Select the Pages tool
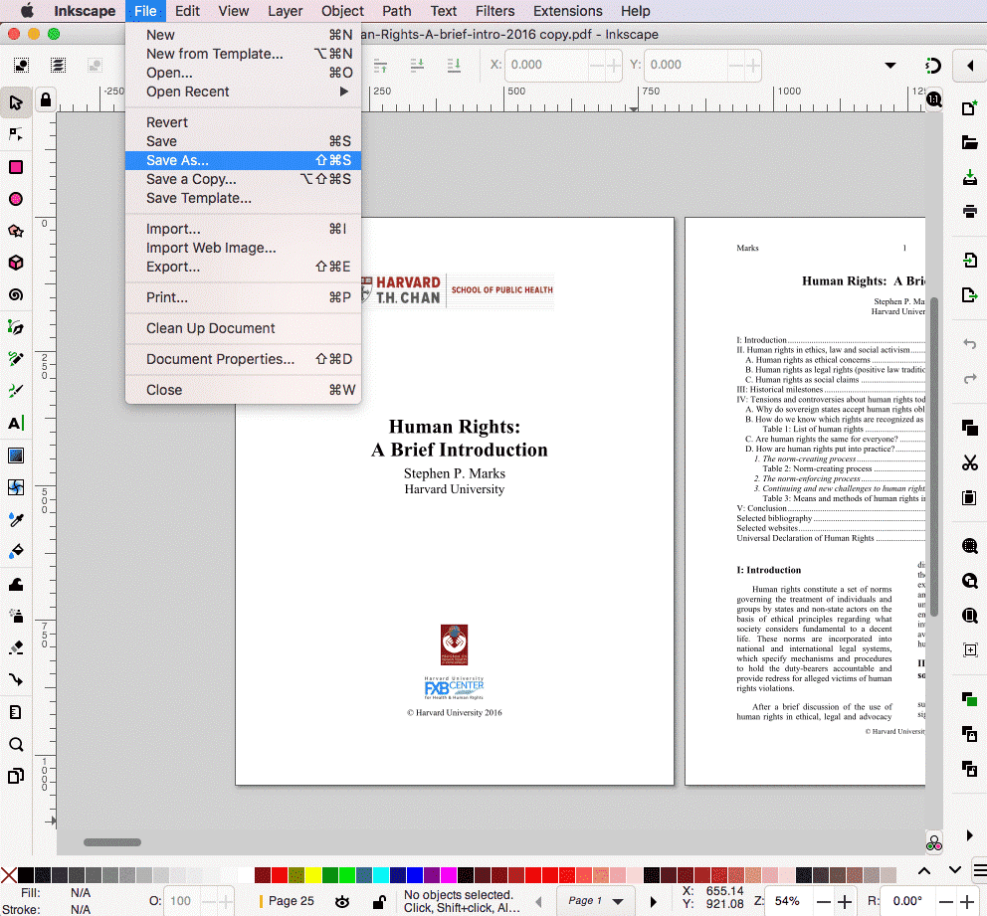 tap(16, 777)
